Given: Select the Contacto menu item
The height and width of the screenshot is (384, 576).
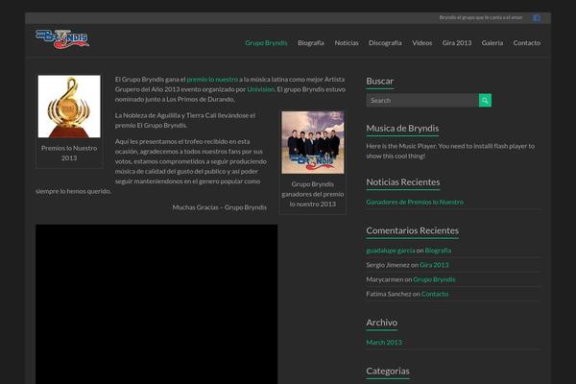Looking at the screenshot, I should coord(527,42).
